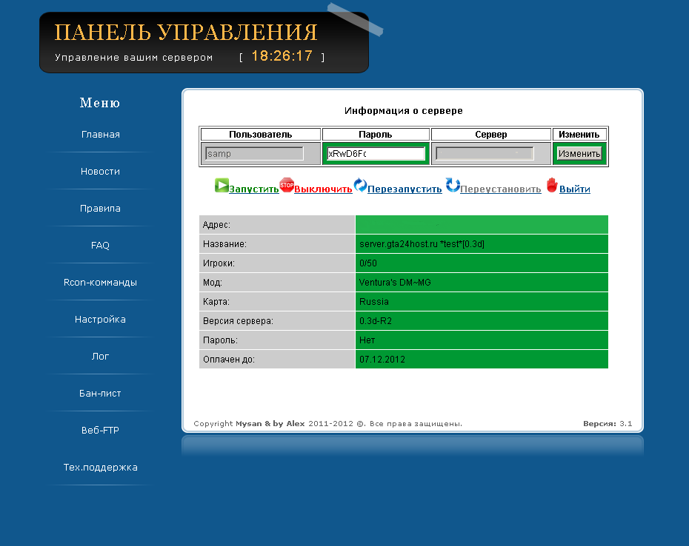Click the ПАНЕЛЬ УПРАВЛЕНИЯ header title
Image resolution: width=689 pixels, height=546 pixels.
[x=186, y=33]
